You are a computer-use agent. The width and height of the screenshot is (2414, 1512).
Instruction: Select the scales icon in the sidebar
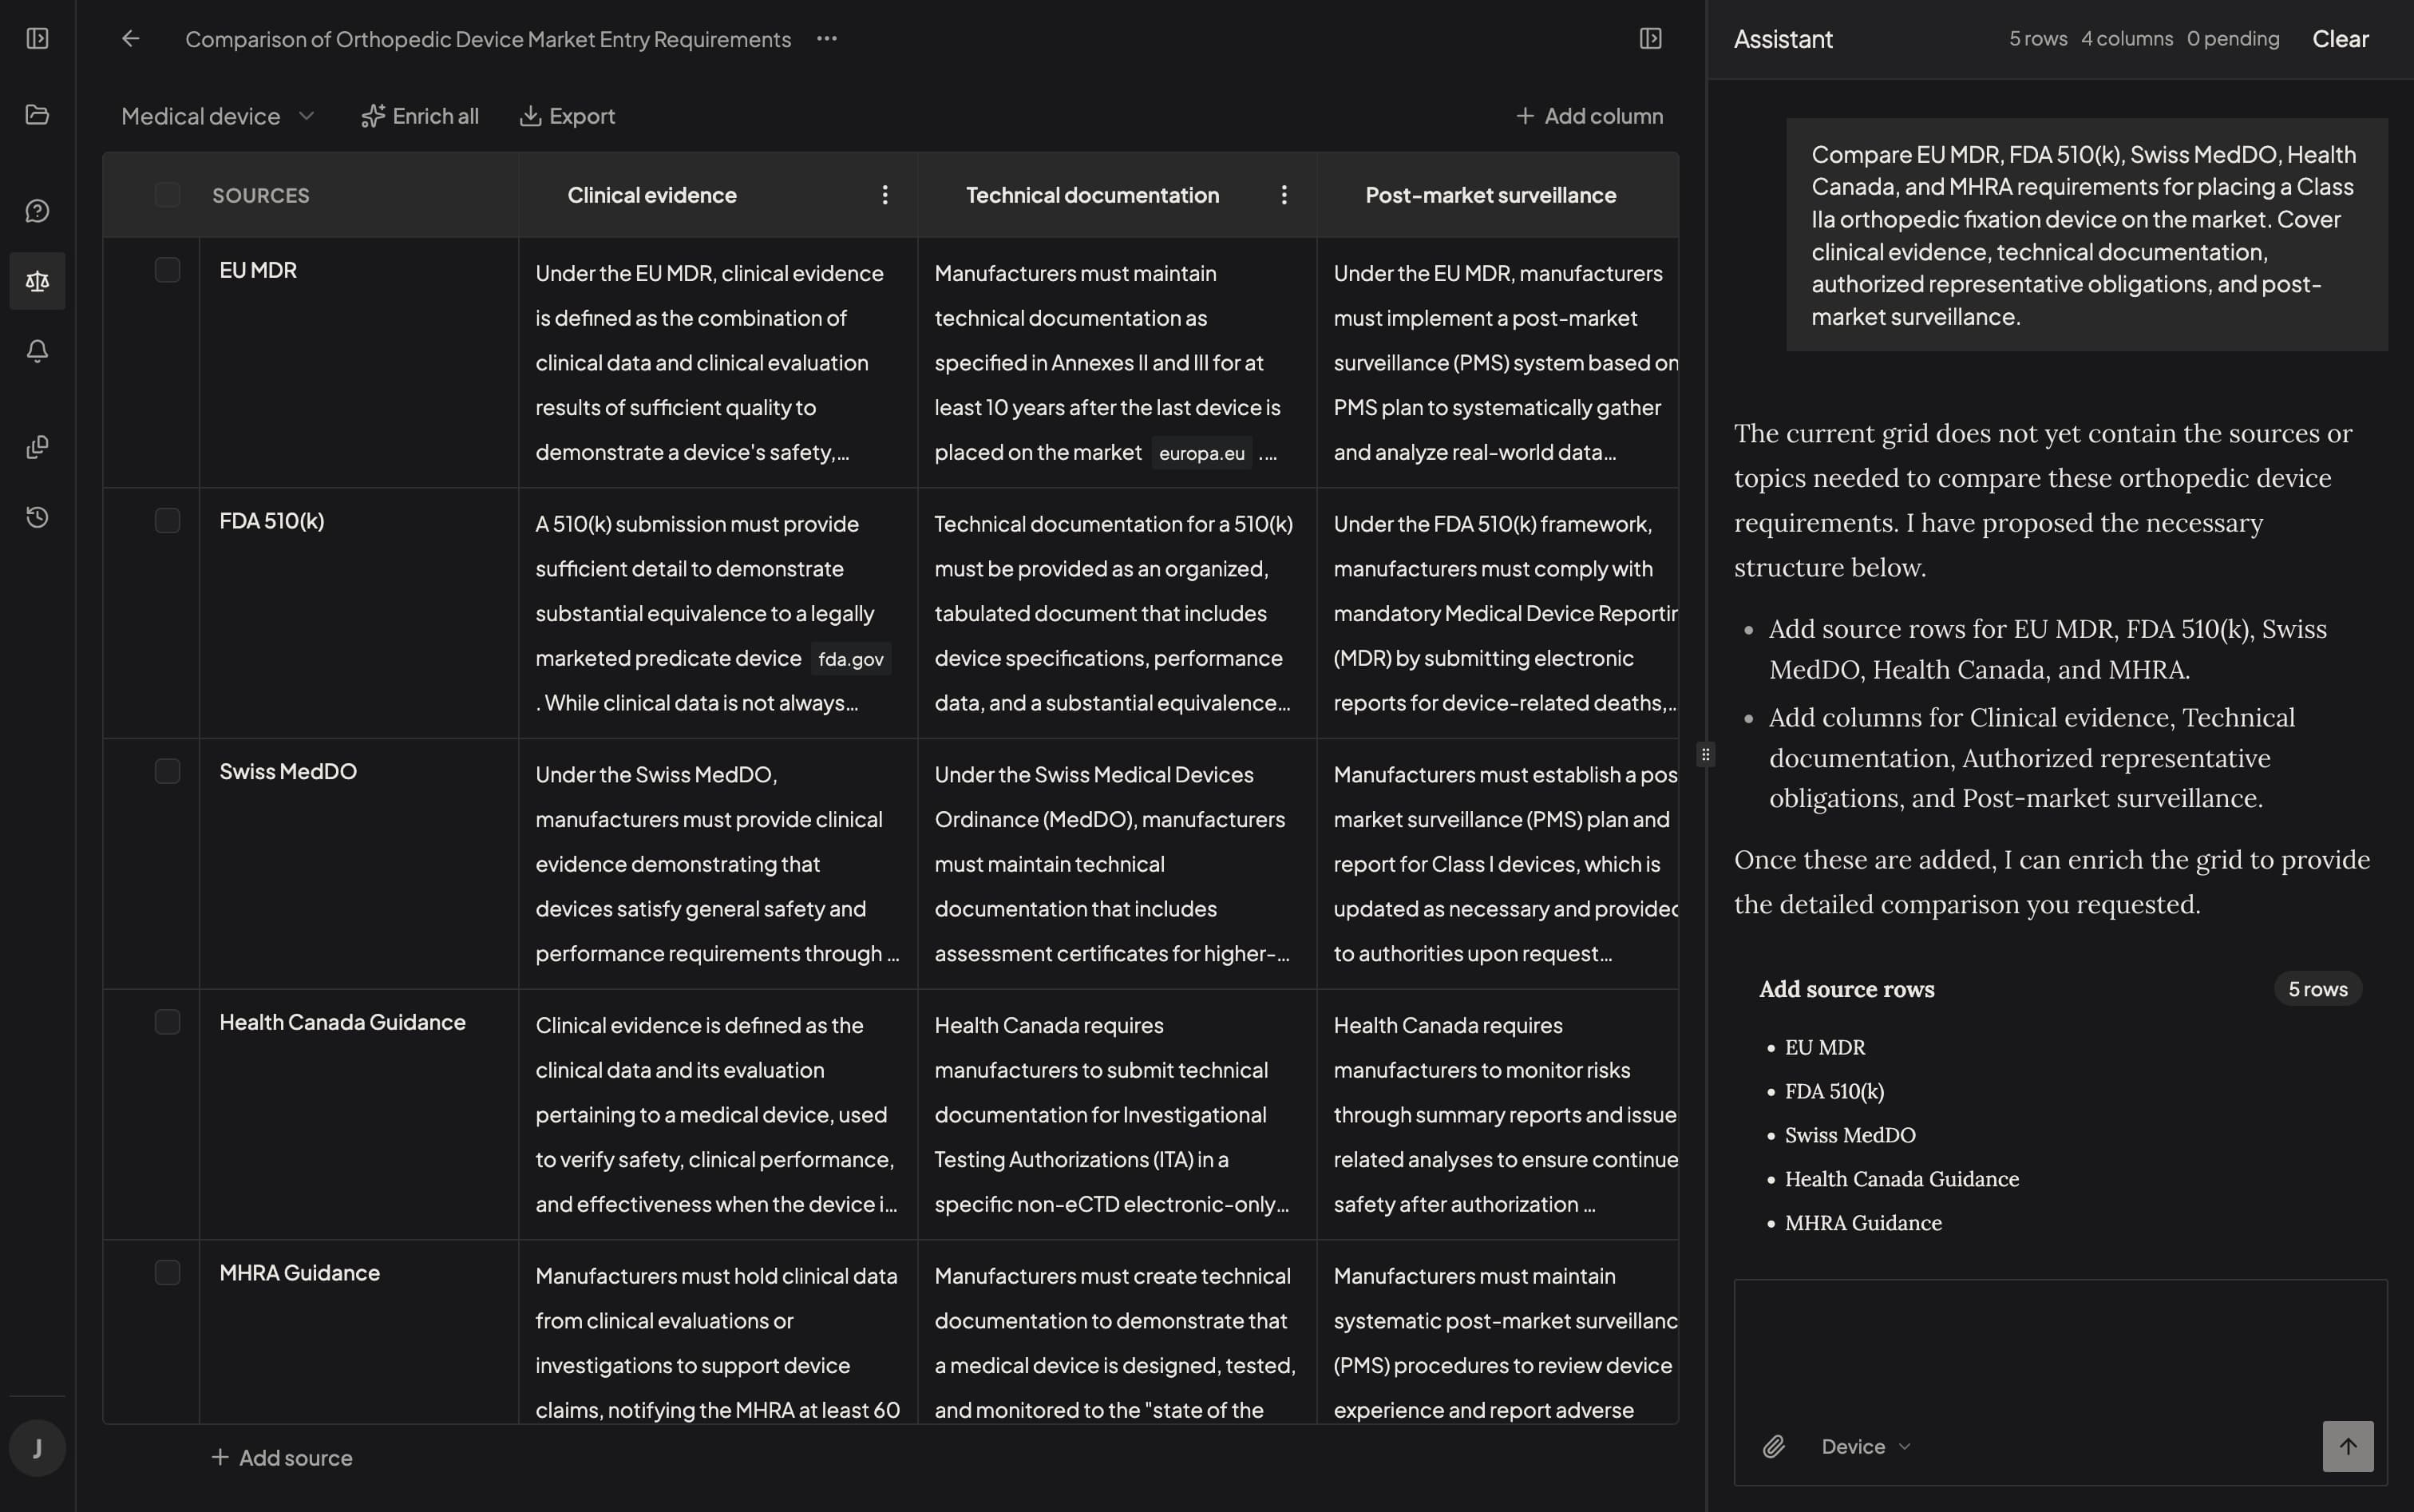[37, 281]
